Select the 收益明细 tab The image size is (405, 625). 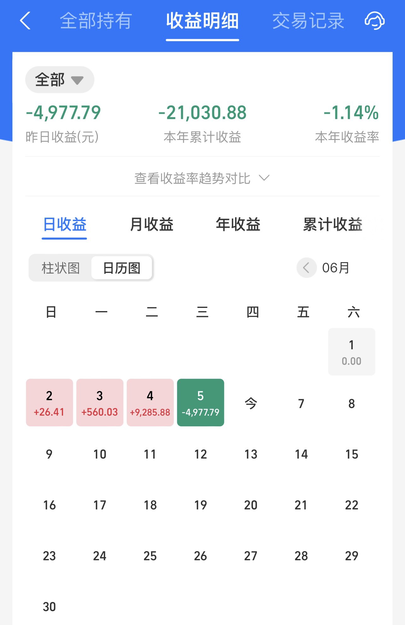point(202,21)
